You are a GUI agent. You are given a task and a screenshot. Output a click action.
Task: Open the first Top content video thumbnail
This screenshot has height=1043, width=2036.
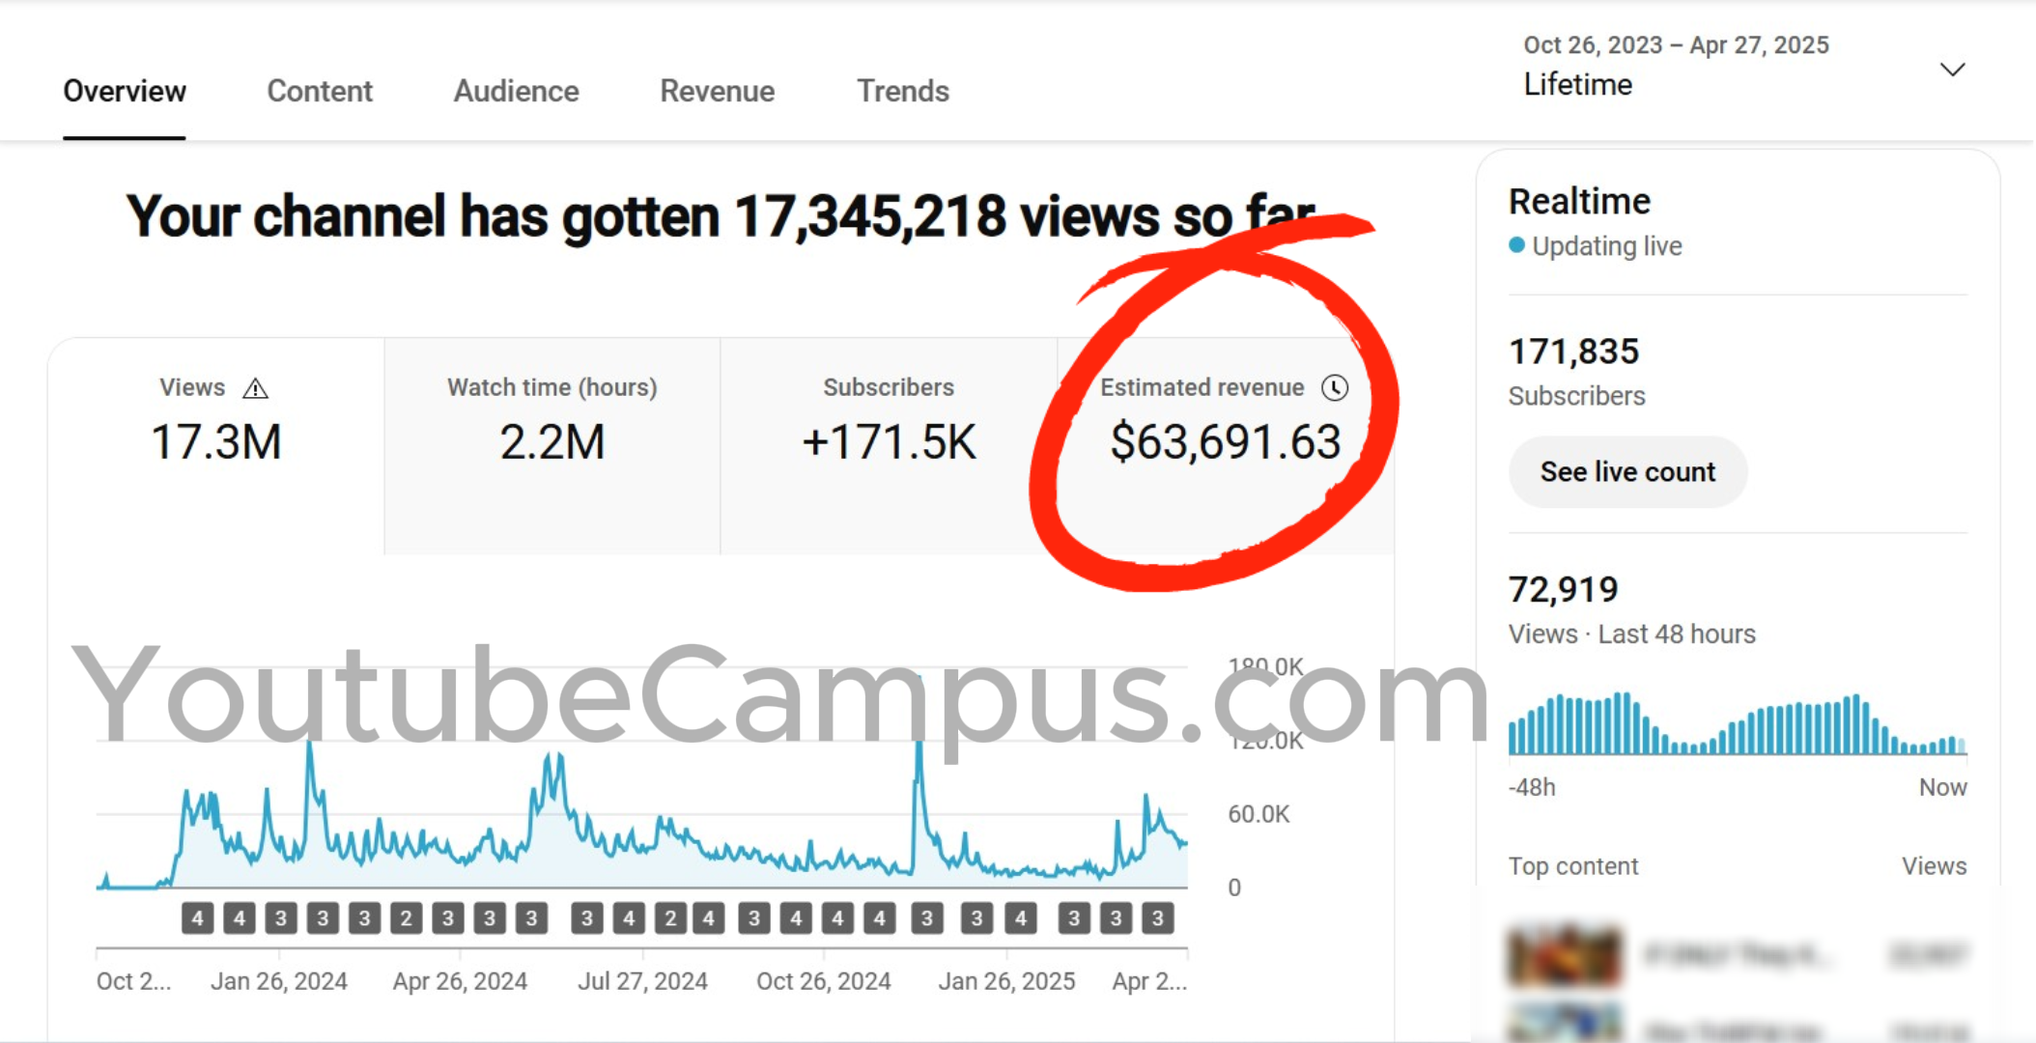pos(1565,956)
